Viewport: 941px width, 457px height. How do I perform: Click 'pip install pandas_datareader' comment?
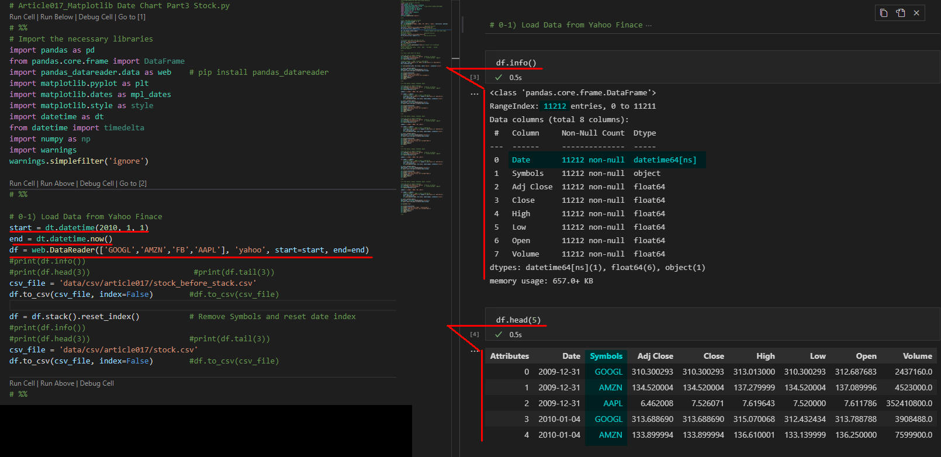(259, 72)
